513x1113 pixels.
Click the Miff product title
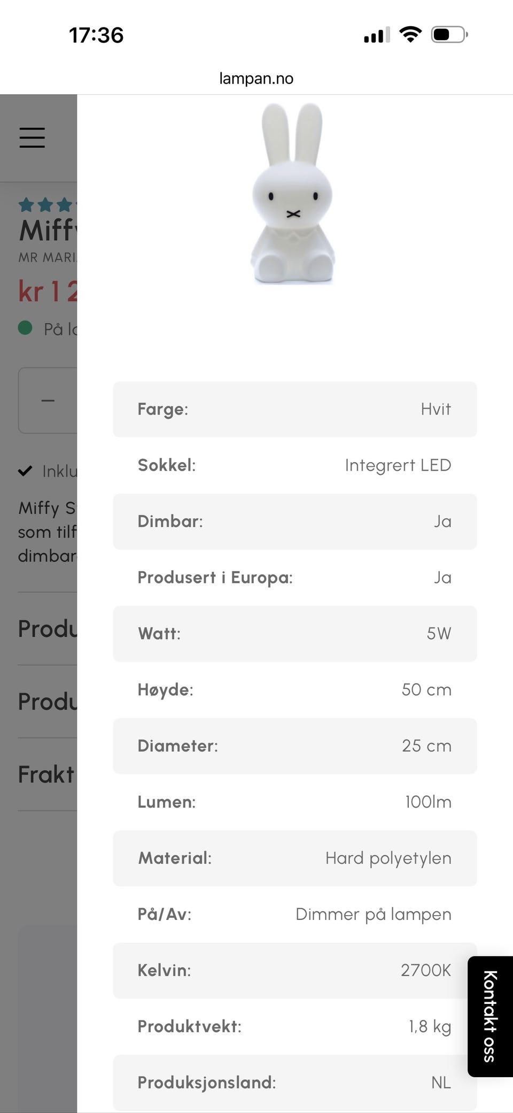(48, 230)
